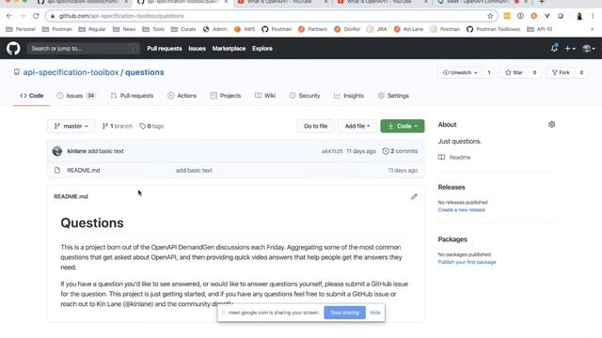Viewport: 602px width, 338px height.
Task: Click the watchers count next to Unwatch
Action: 489,72
